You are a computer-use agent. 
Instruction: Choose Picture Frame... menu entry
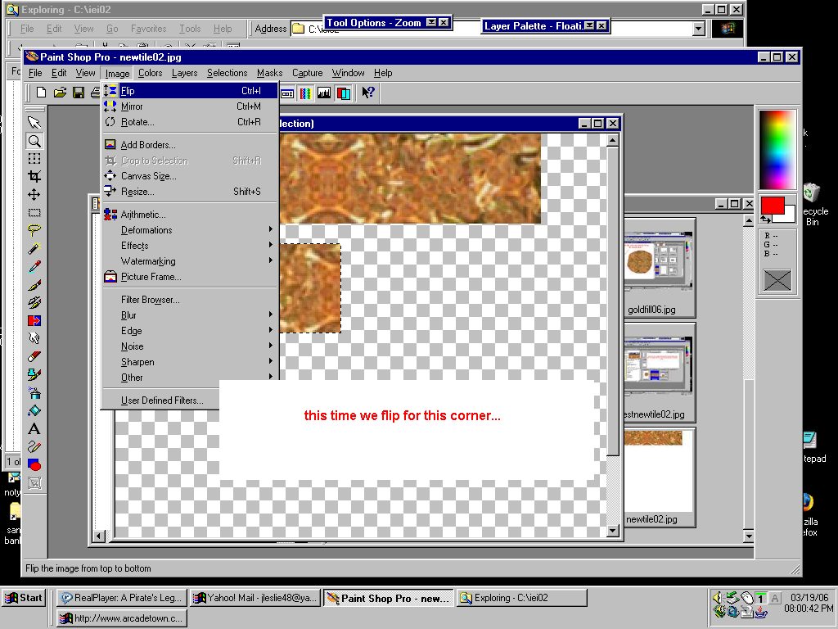pyautogui.click(x=190, y=277)
